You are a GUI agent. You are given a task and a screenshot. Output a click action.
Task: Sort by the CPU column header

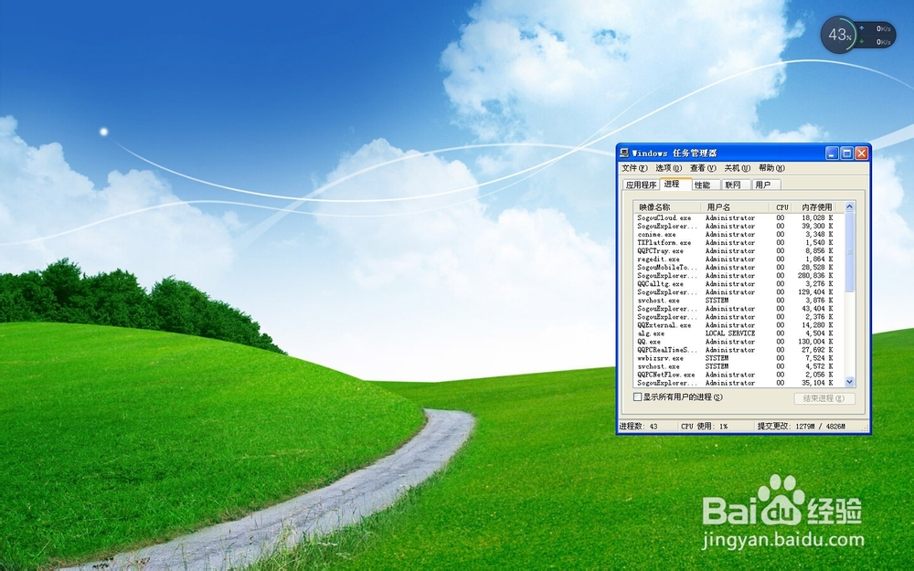[781, 206]
